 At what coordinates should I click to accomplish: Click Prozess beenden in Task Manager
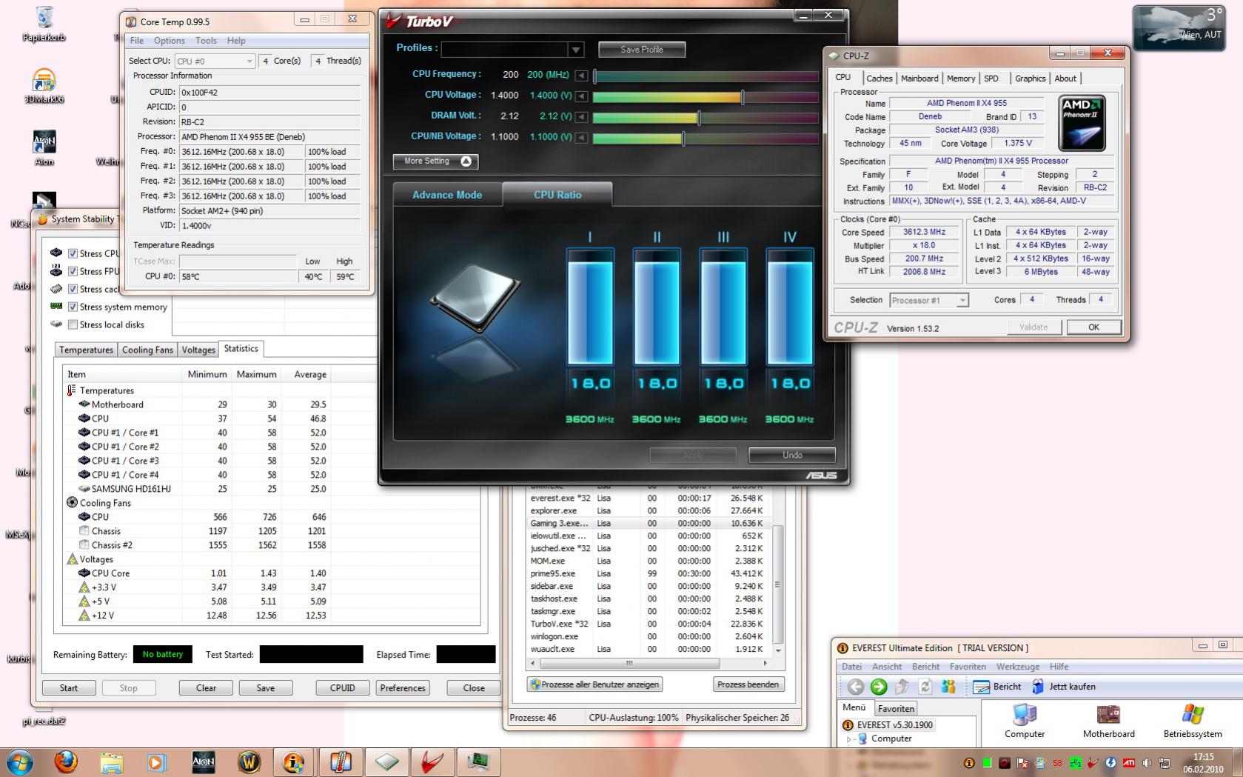pos(748,684)
